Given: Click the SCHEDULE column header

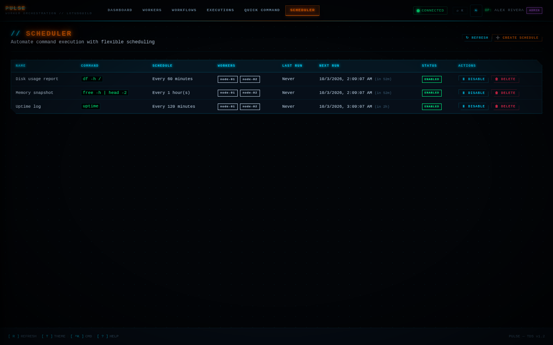Looking at the screenshot, I should click(x=162, y=66).
